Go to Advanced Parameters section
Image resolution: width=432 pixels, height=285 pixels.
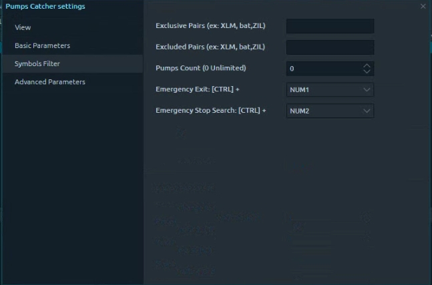[x=50, y=81]
